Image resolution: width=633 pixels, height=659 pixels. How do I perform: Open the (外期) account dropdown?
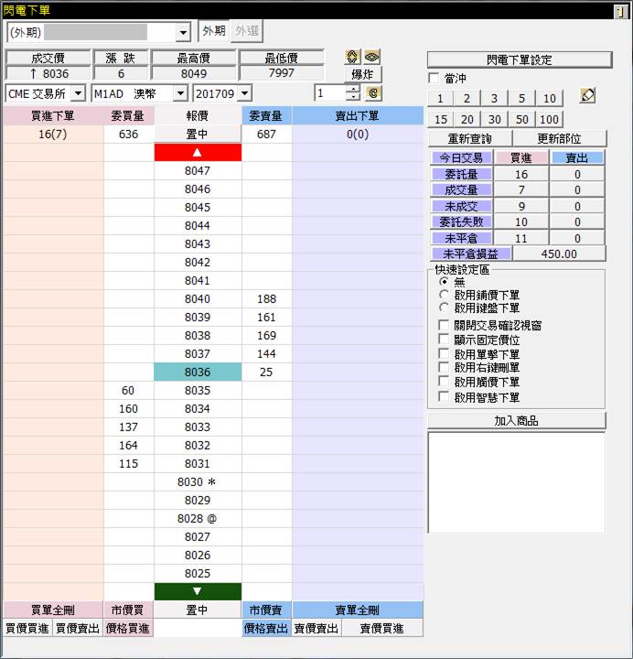[183, 32]
